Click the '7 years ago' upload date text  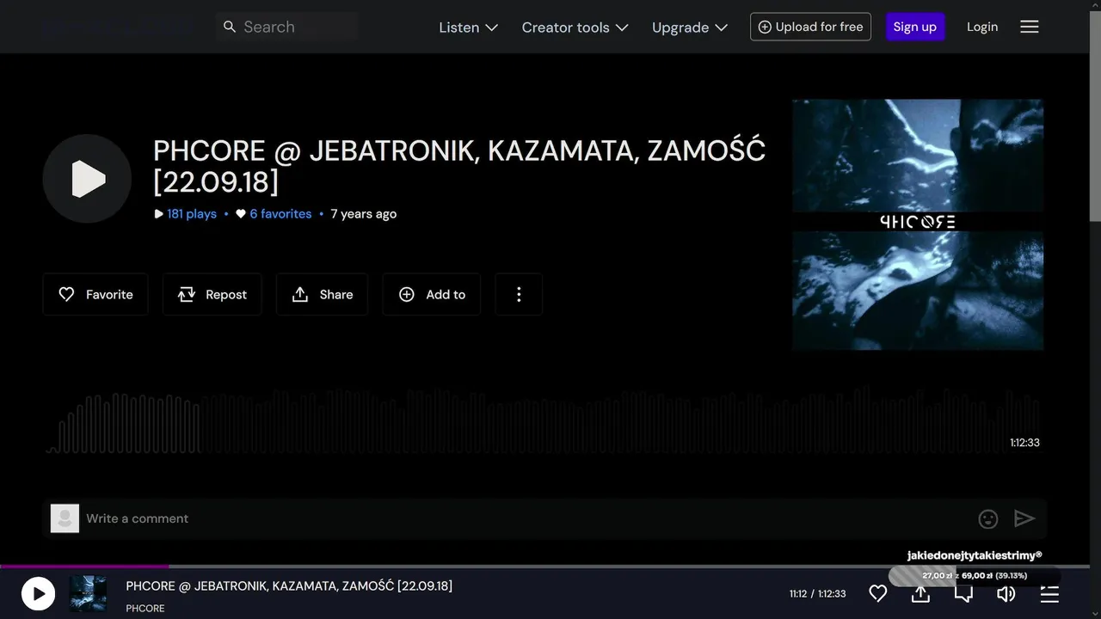click(364, 213)
